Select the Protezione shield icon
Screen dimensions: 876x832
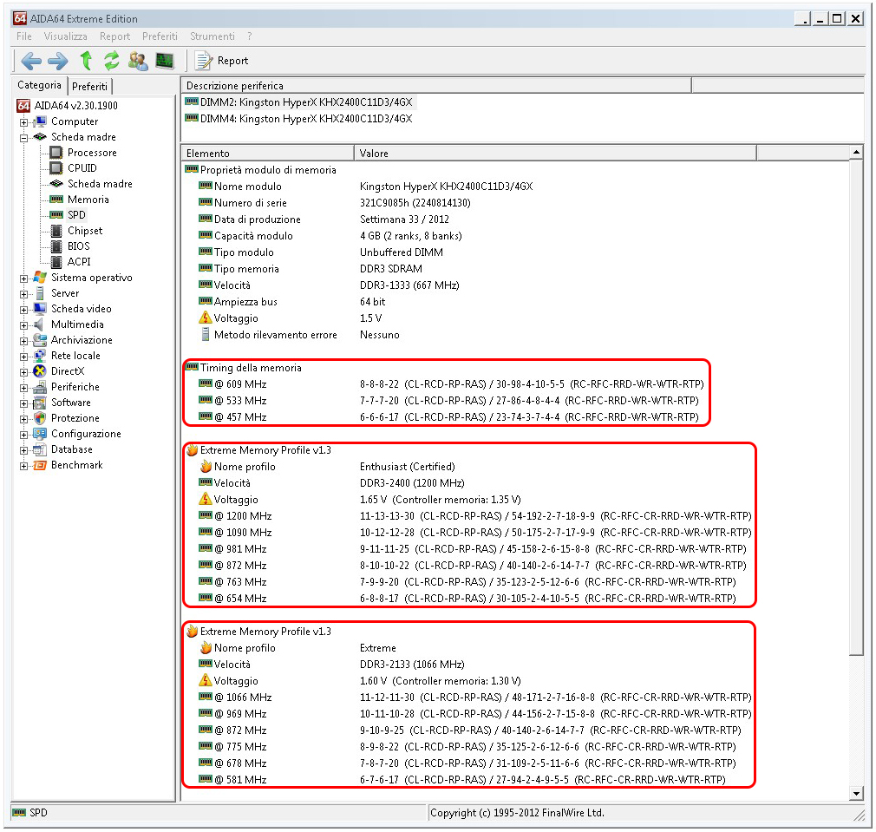point(40,418)
